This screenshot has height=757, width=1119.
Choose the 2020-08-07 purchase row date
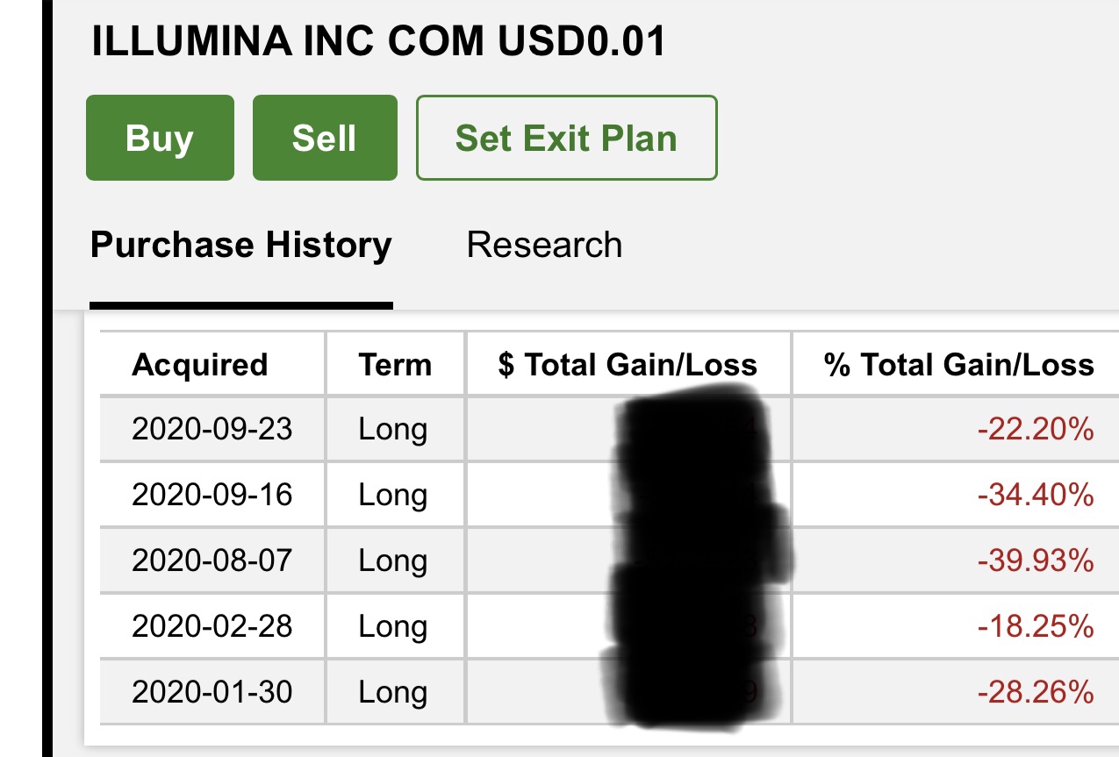tap(212, 561)
